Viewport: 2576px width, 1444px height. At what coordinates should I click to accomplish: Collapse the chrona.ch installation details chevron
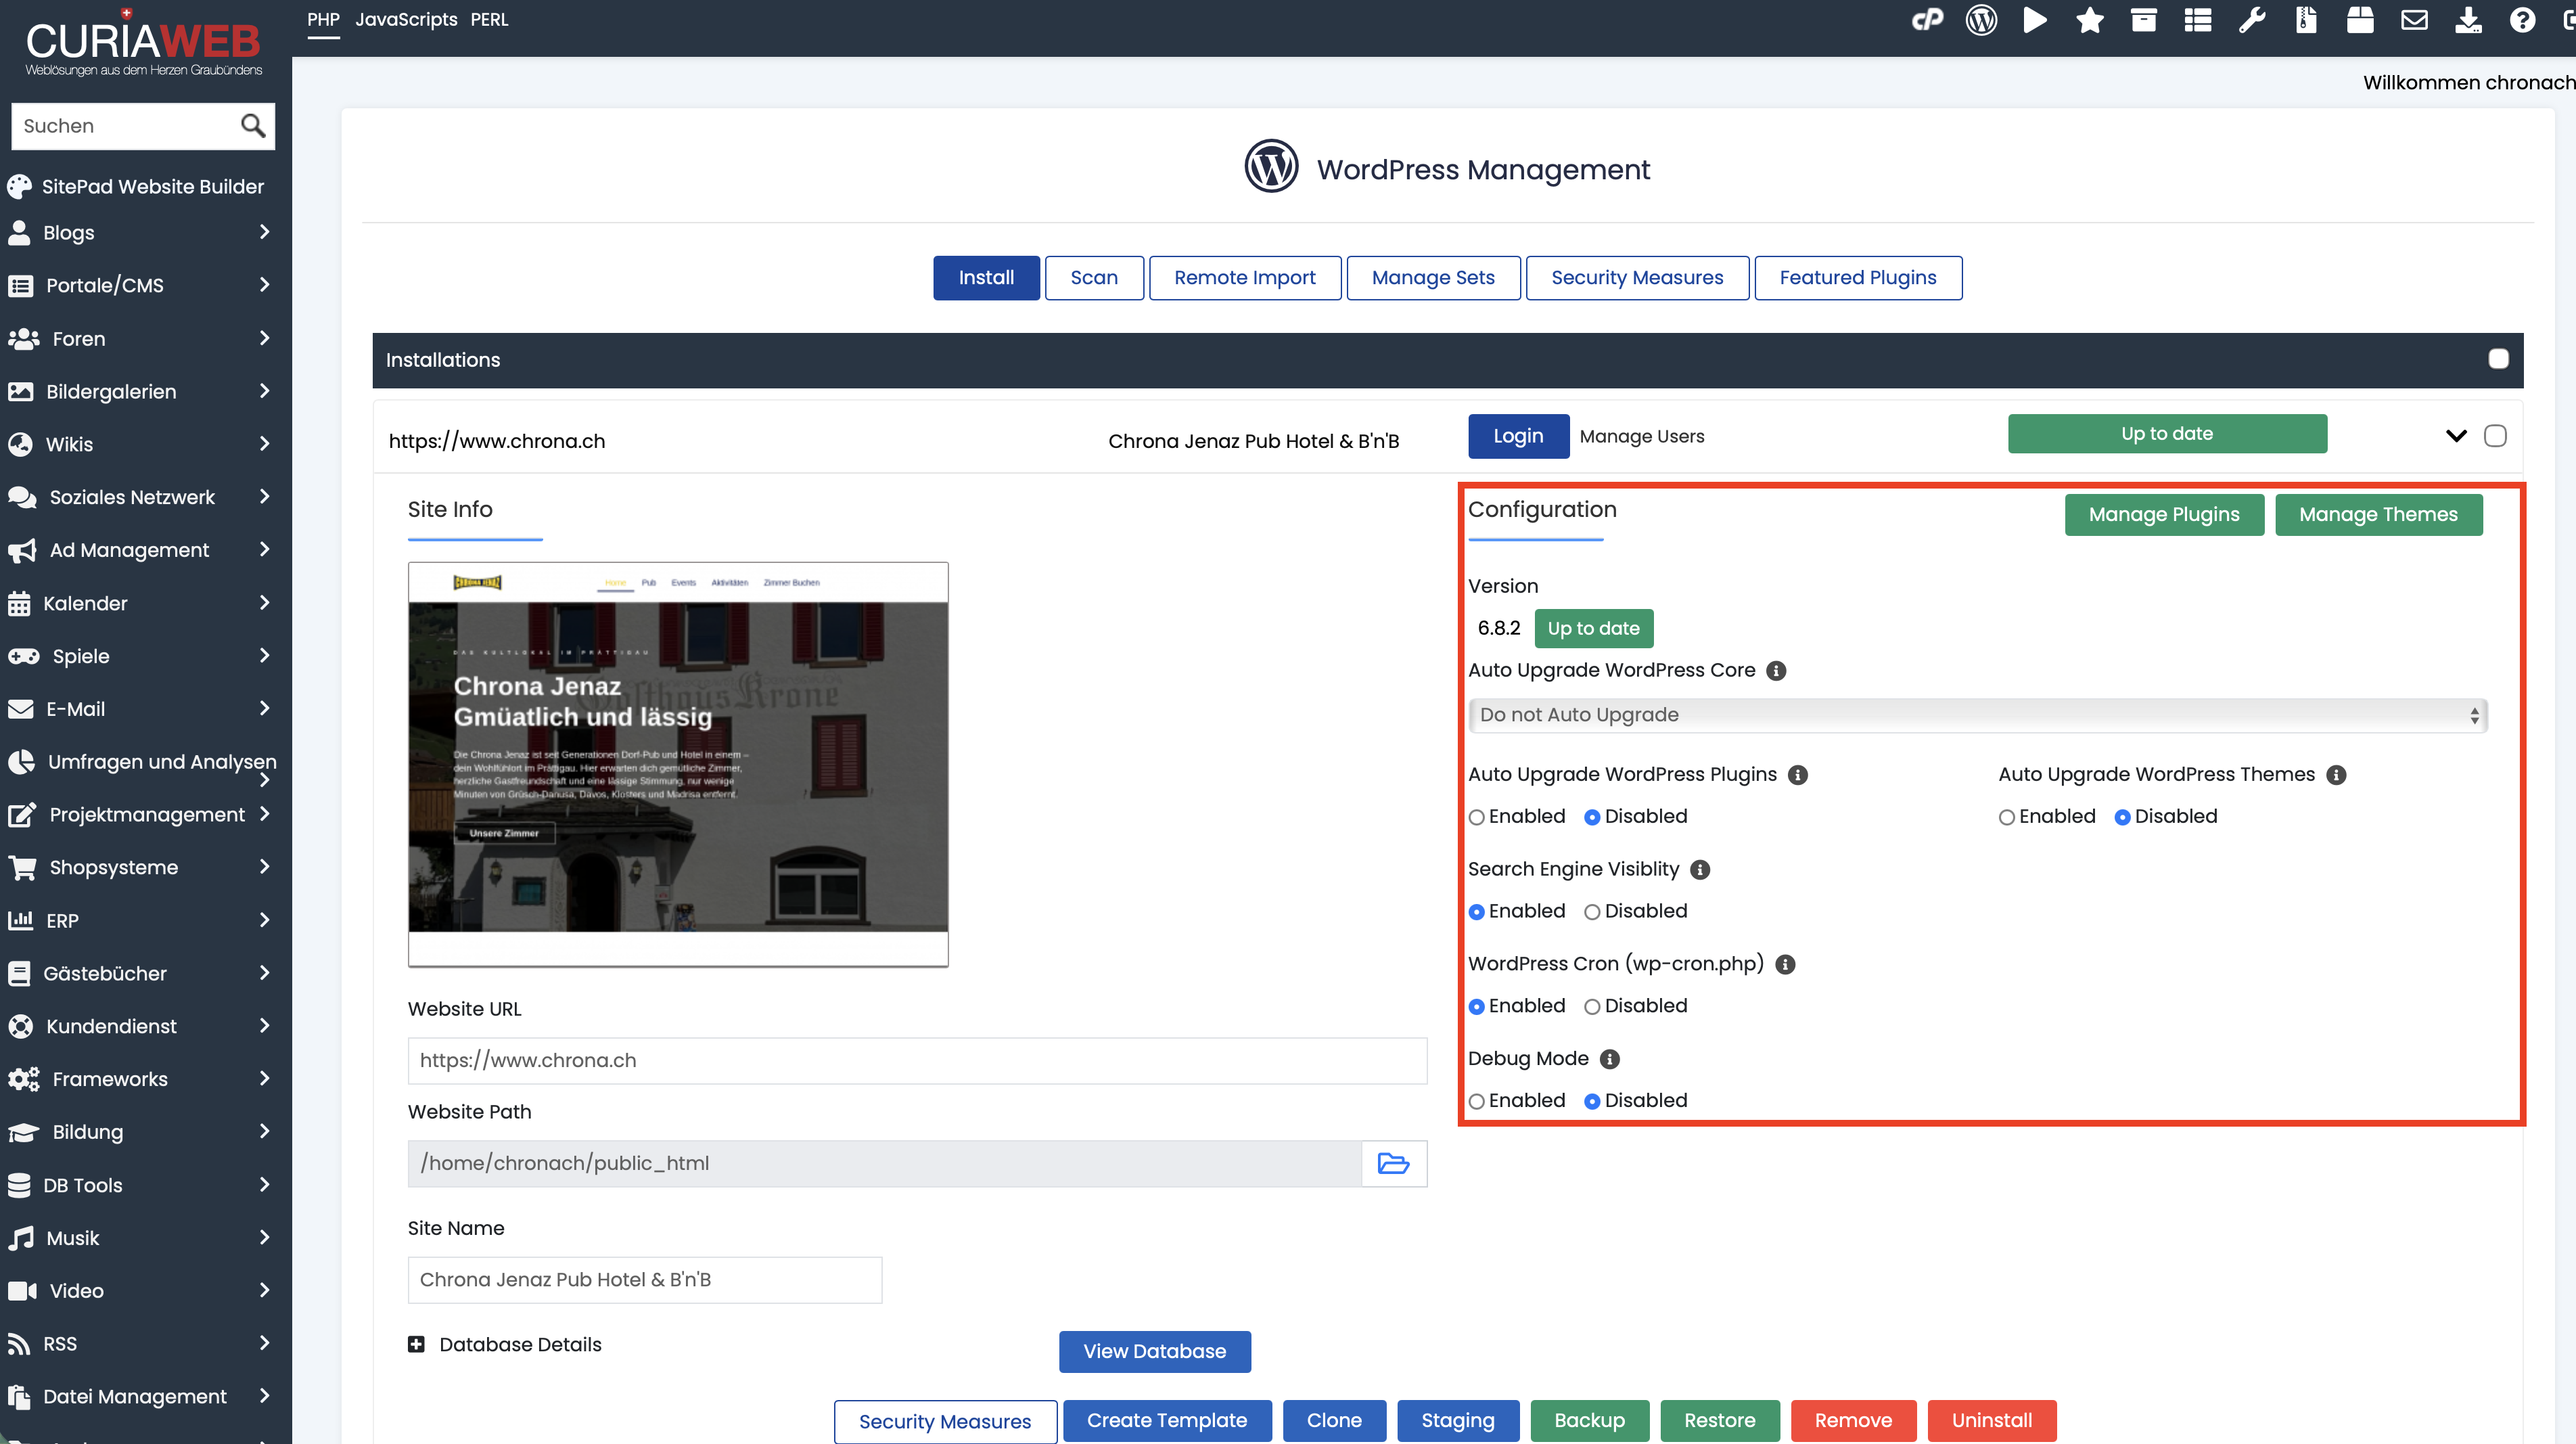pos(2456,436)
